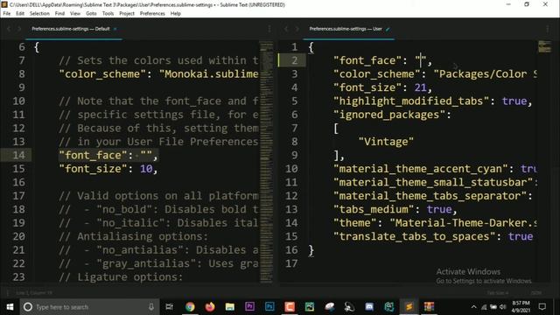Open right pane tab options dropdown
The image size is (560, 315).
[547, 29]
